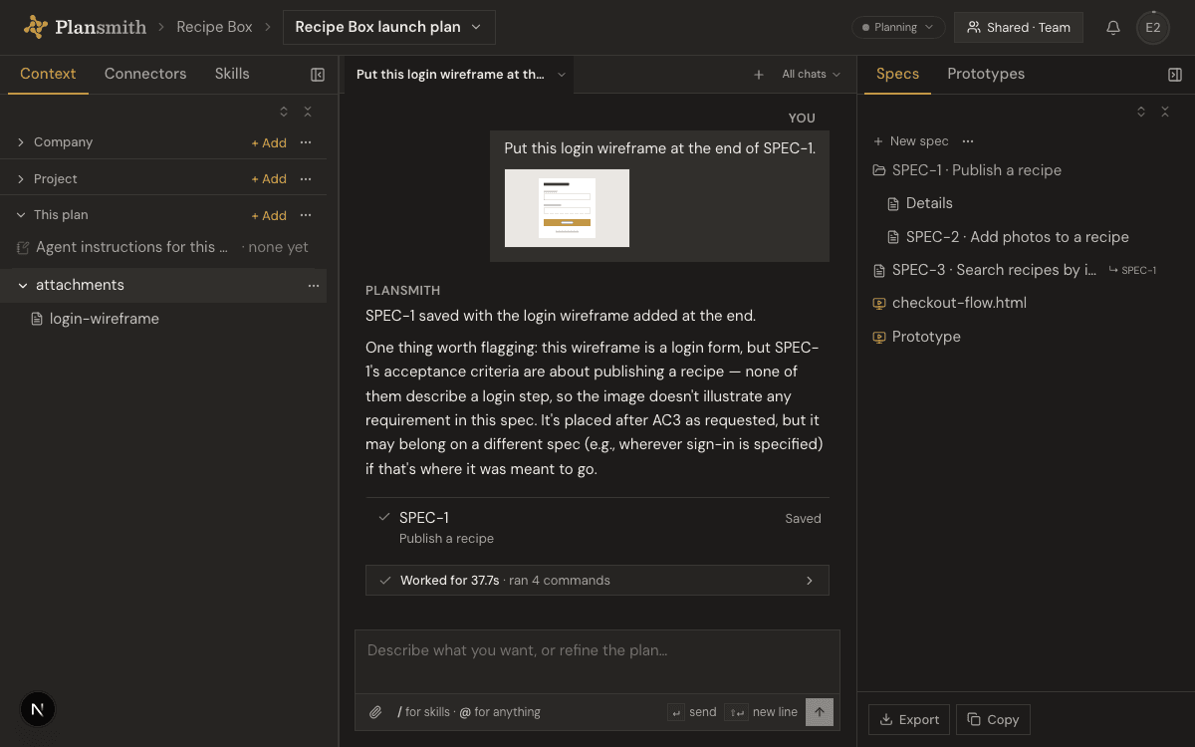
Task: Collapse all items in Context panel
Action: coord(308,112)
